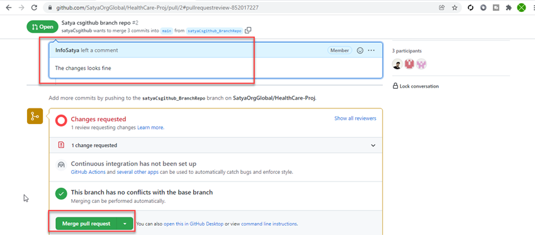The height and width of the screenshot is (235, 535).
Task: Click Lock conversation link
Action: [x=416, y=86]
